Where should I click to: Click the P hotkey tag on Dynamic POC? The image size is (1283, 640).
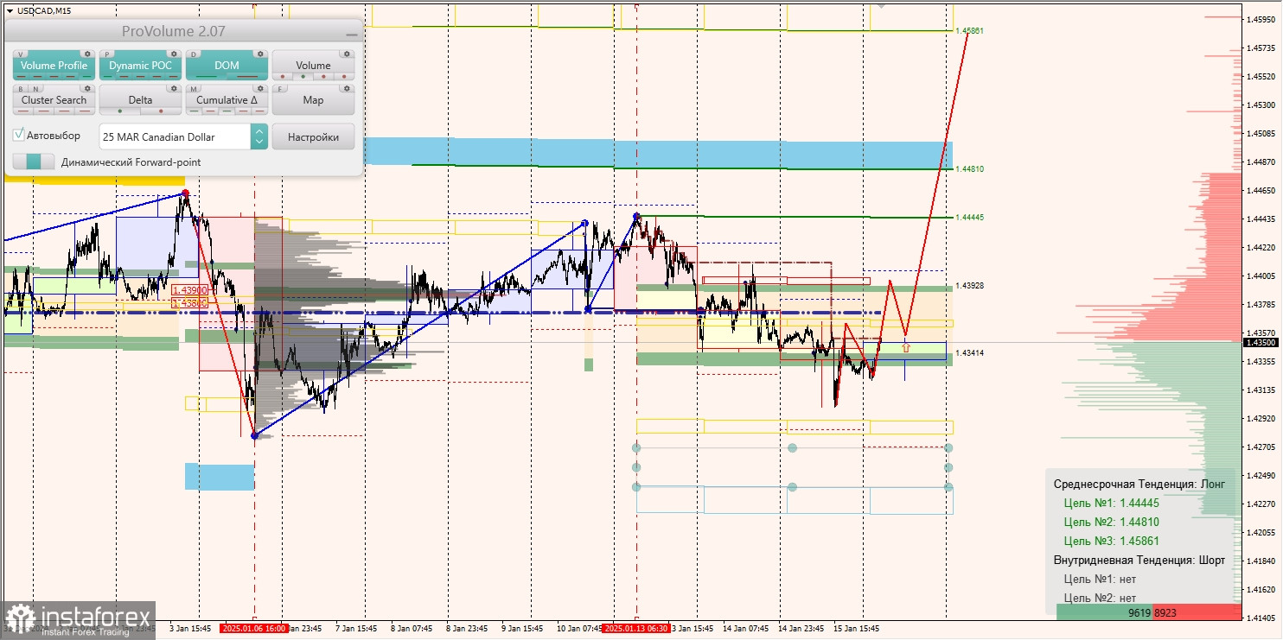[107, 54]
